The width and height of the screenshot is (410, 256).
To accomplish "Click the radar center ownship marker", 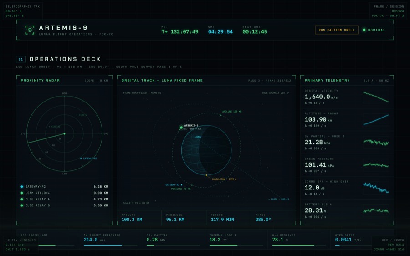I will pos(65,133).
